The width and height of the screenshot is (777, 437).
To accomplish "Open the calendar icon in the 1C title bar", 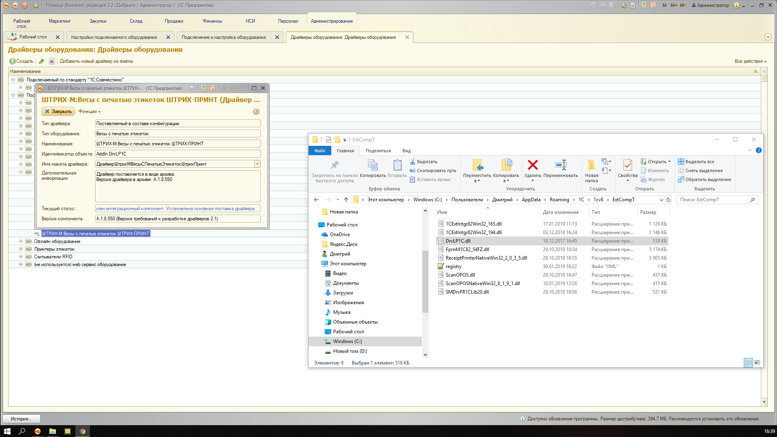I will pyautogui.click(x=653, y=5).
